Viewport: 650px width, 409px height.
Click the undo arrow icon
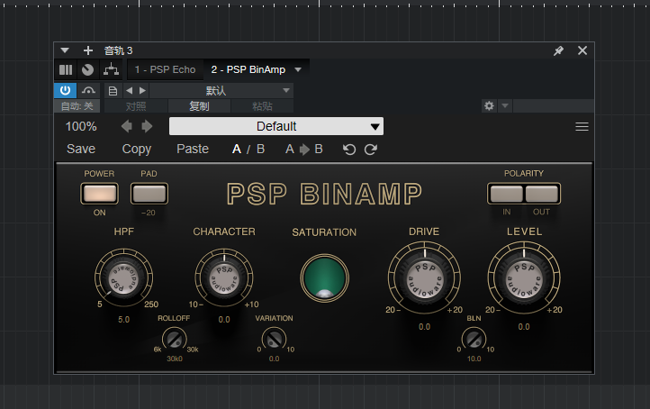349,150
